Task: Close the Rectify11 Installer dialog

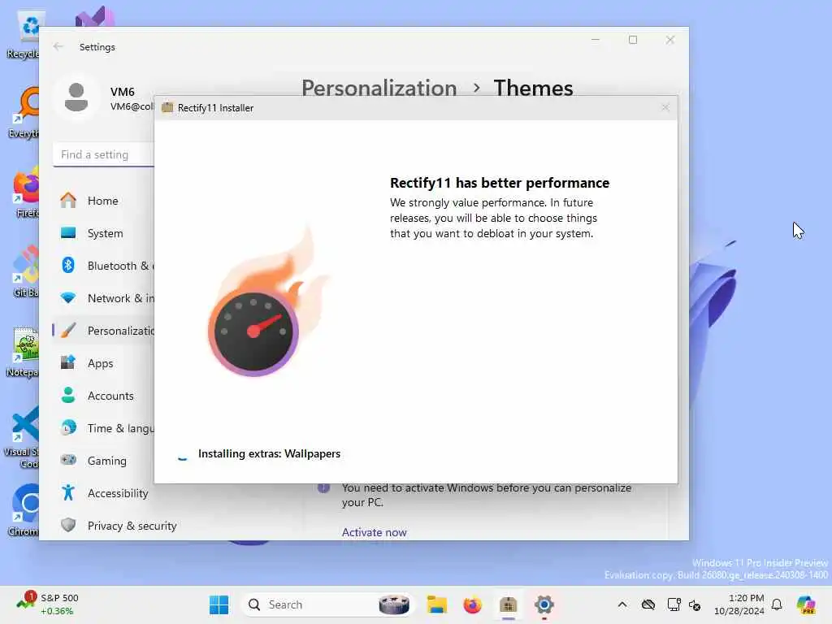Action: pos(665,108)
